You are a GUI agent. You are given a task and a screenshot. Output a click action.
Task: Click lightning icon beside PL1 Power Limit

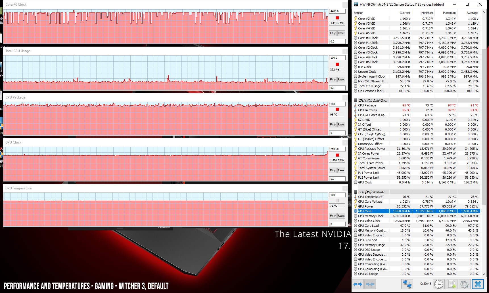pyautogui.click(x=356, y=173)
